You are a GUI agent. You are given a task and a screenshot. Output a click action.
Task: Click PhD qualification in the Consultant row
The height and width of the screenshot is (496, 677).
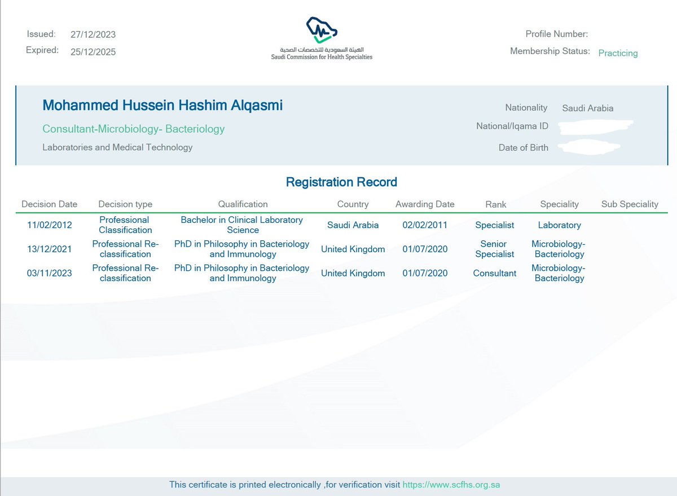click(x=243, y=273)
